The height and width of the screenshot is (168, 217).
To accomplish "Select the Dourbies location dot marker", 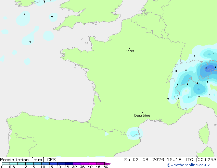I will pos(142,112).
